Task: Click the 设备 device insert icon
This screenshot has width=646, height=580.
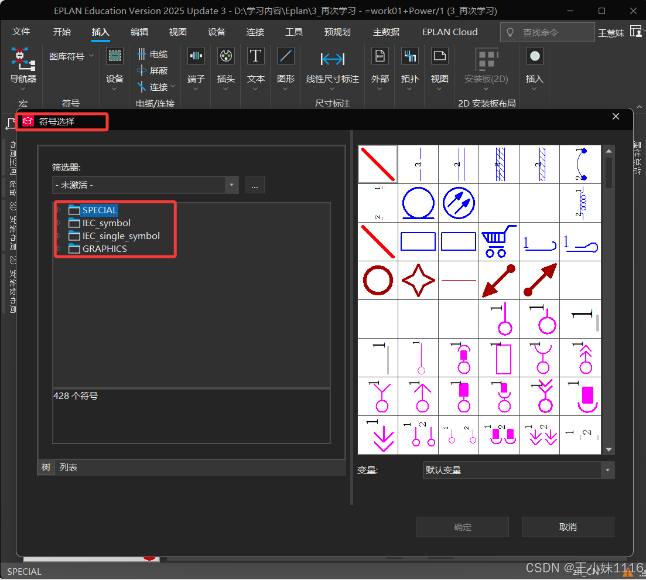Action: click(x=115, y=56)
